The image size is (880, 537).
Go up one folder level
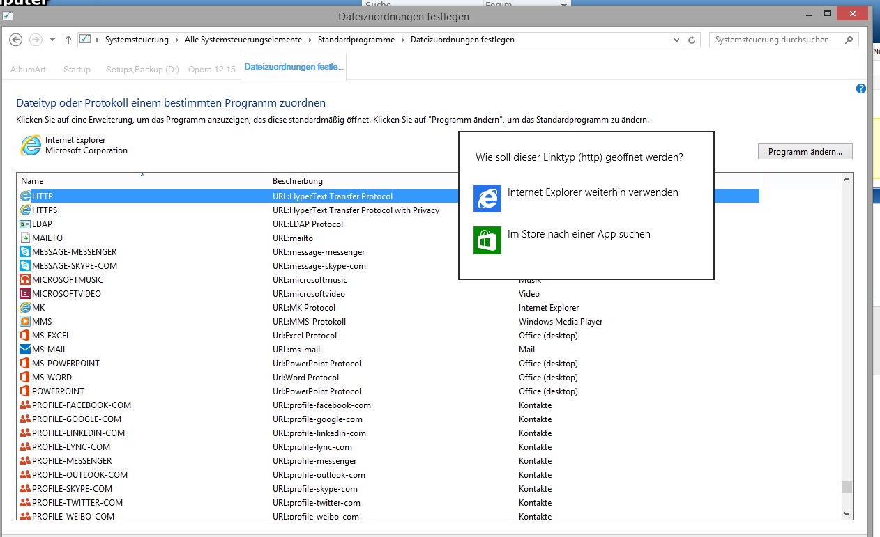point(68,40)
